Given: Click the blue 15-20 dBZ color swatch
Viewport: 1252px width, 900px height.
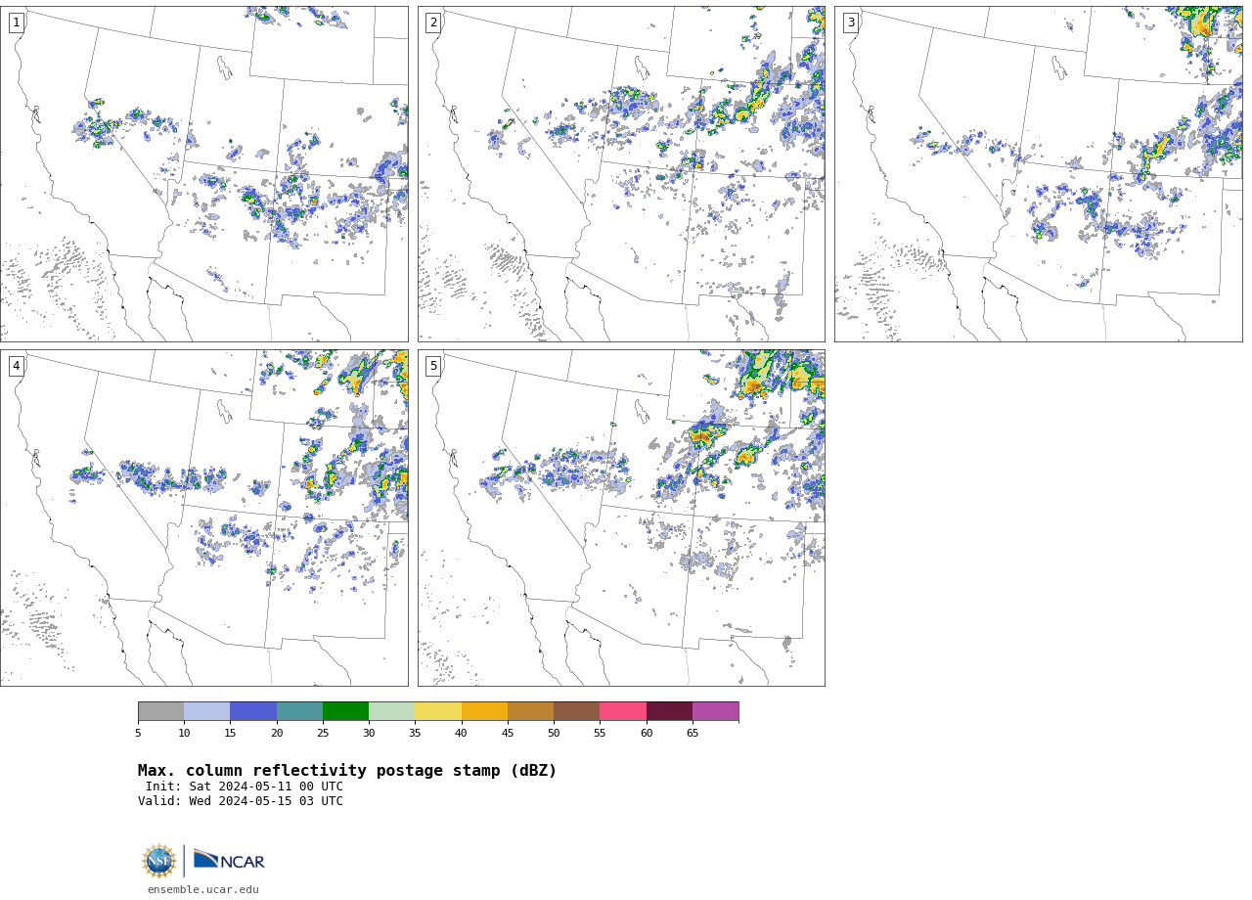Looking at the screenshot, I should 253,711.
